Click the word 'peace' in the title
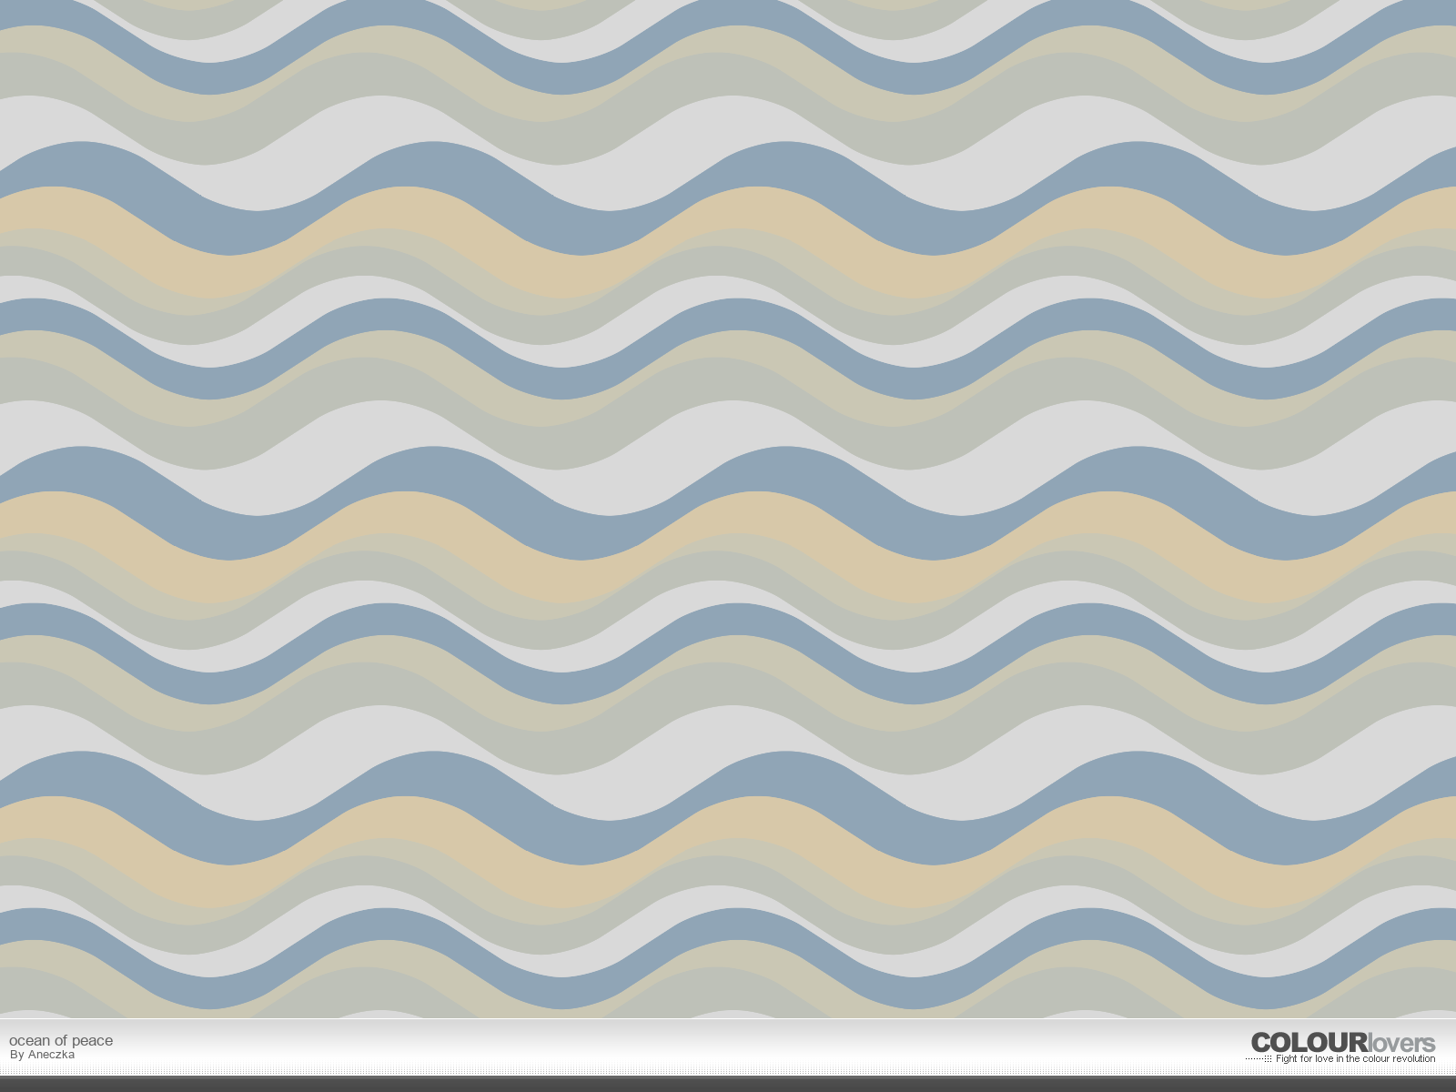 [x=95, y=1040]
